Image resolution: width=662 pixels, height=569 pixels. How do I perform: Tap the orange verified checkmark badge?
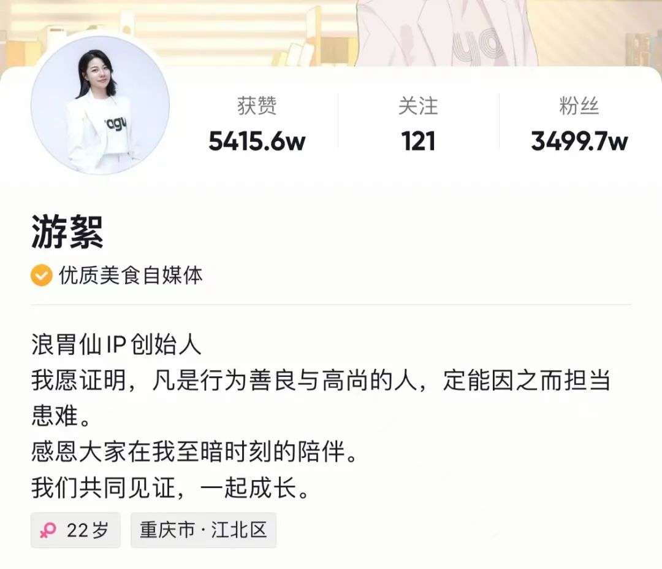point(42,275)
